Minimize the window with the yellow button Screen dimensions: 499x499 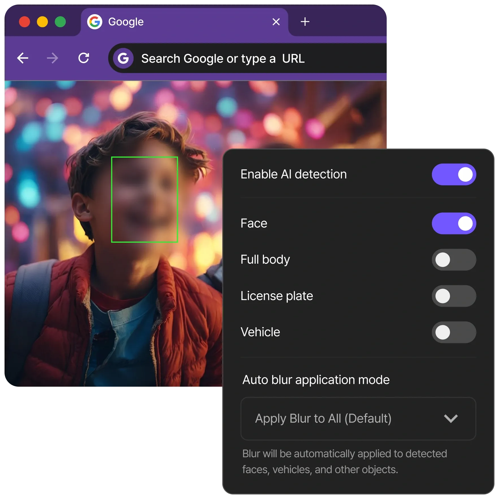pos(42,22)
